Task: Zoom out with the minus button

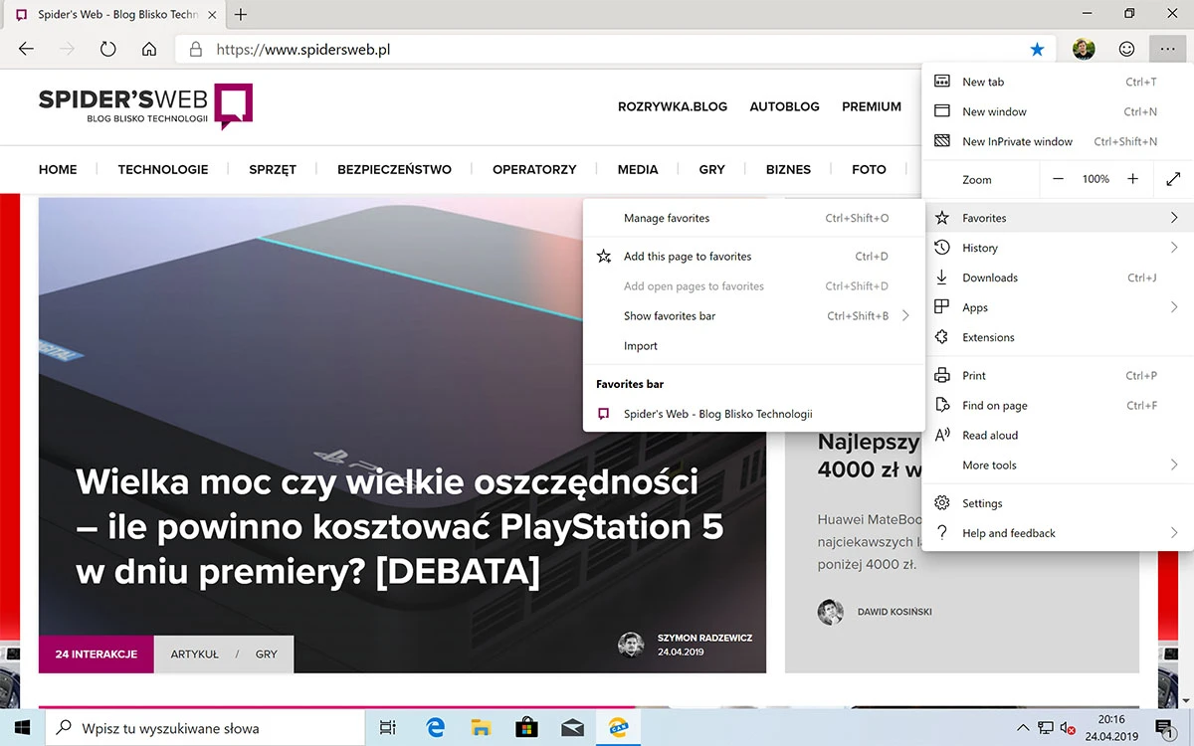Action: pos(1058,179)
